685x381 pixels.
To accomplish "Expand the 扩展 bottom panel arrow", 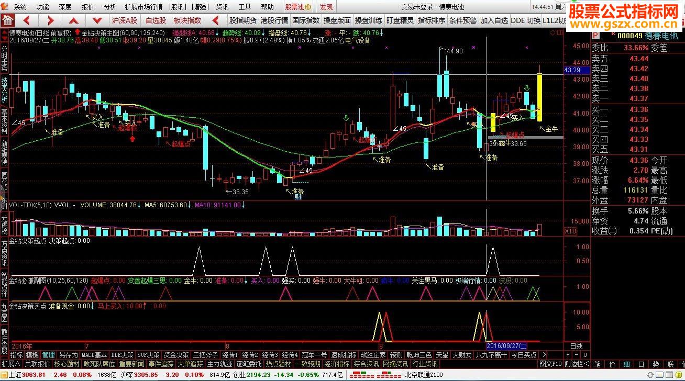I will click(x=10, y=364).
